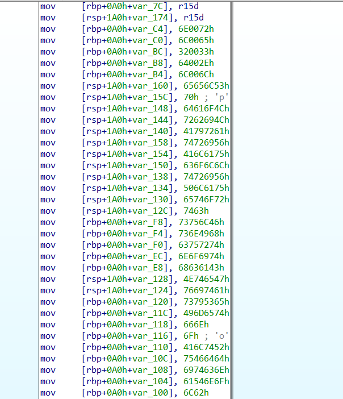Select the value 506C6175h
Viewport: 343px width, 399px height.
pyautogui.click(x=206, y=188)
